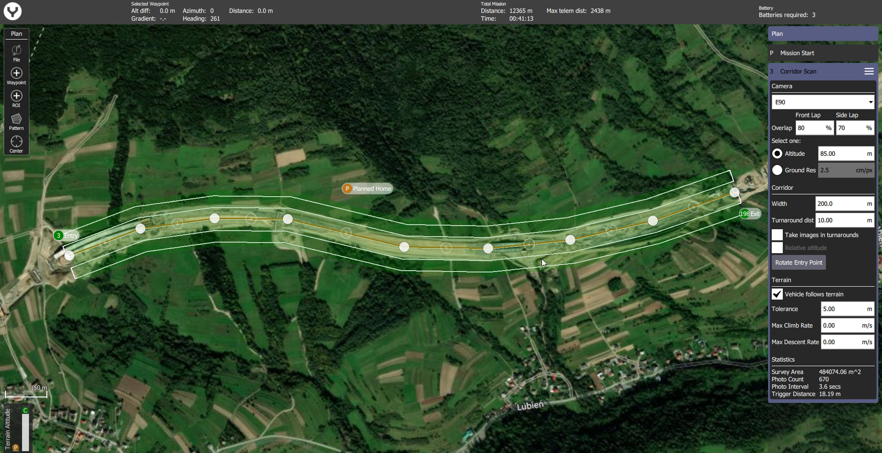882x453 pixels.
Task: Select the Mission Start item
Action: point(797,53)
